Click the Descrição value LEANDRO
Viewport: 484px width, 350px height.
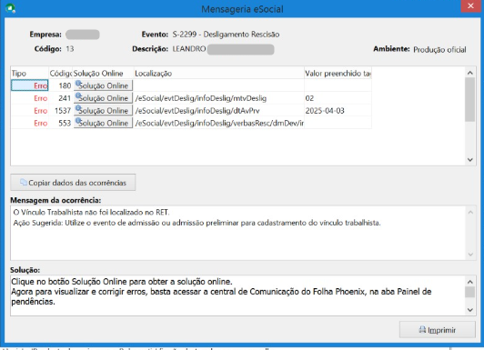pos(189,49)
